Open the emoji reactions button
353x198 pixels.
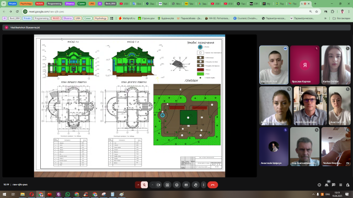[176, 185]
